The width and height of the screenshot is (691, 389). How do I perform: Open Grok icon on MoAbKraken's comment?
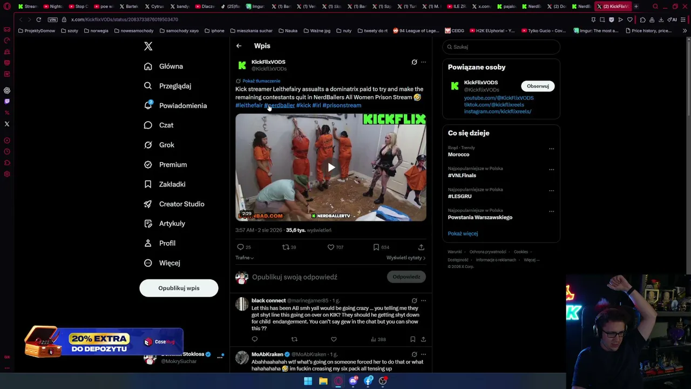pyautogui.click(x=414, y=354)
